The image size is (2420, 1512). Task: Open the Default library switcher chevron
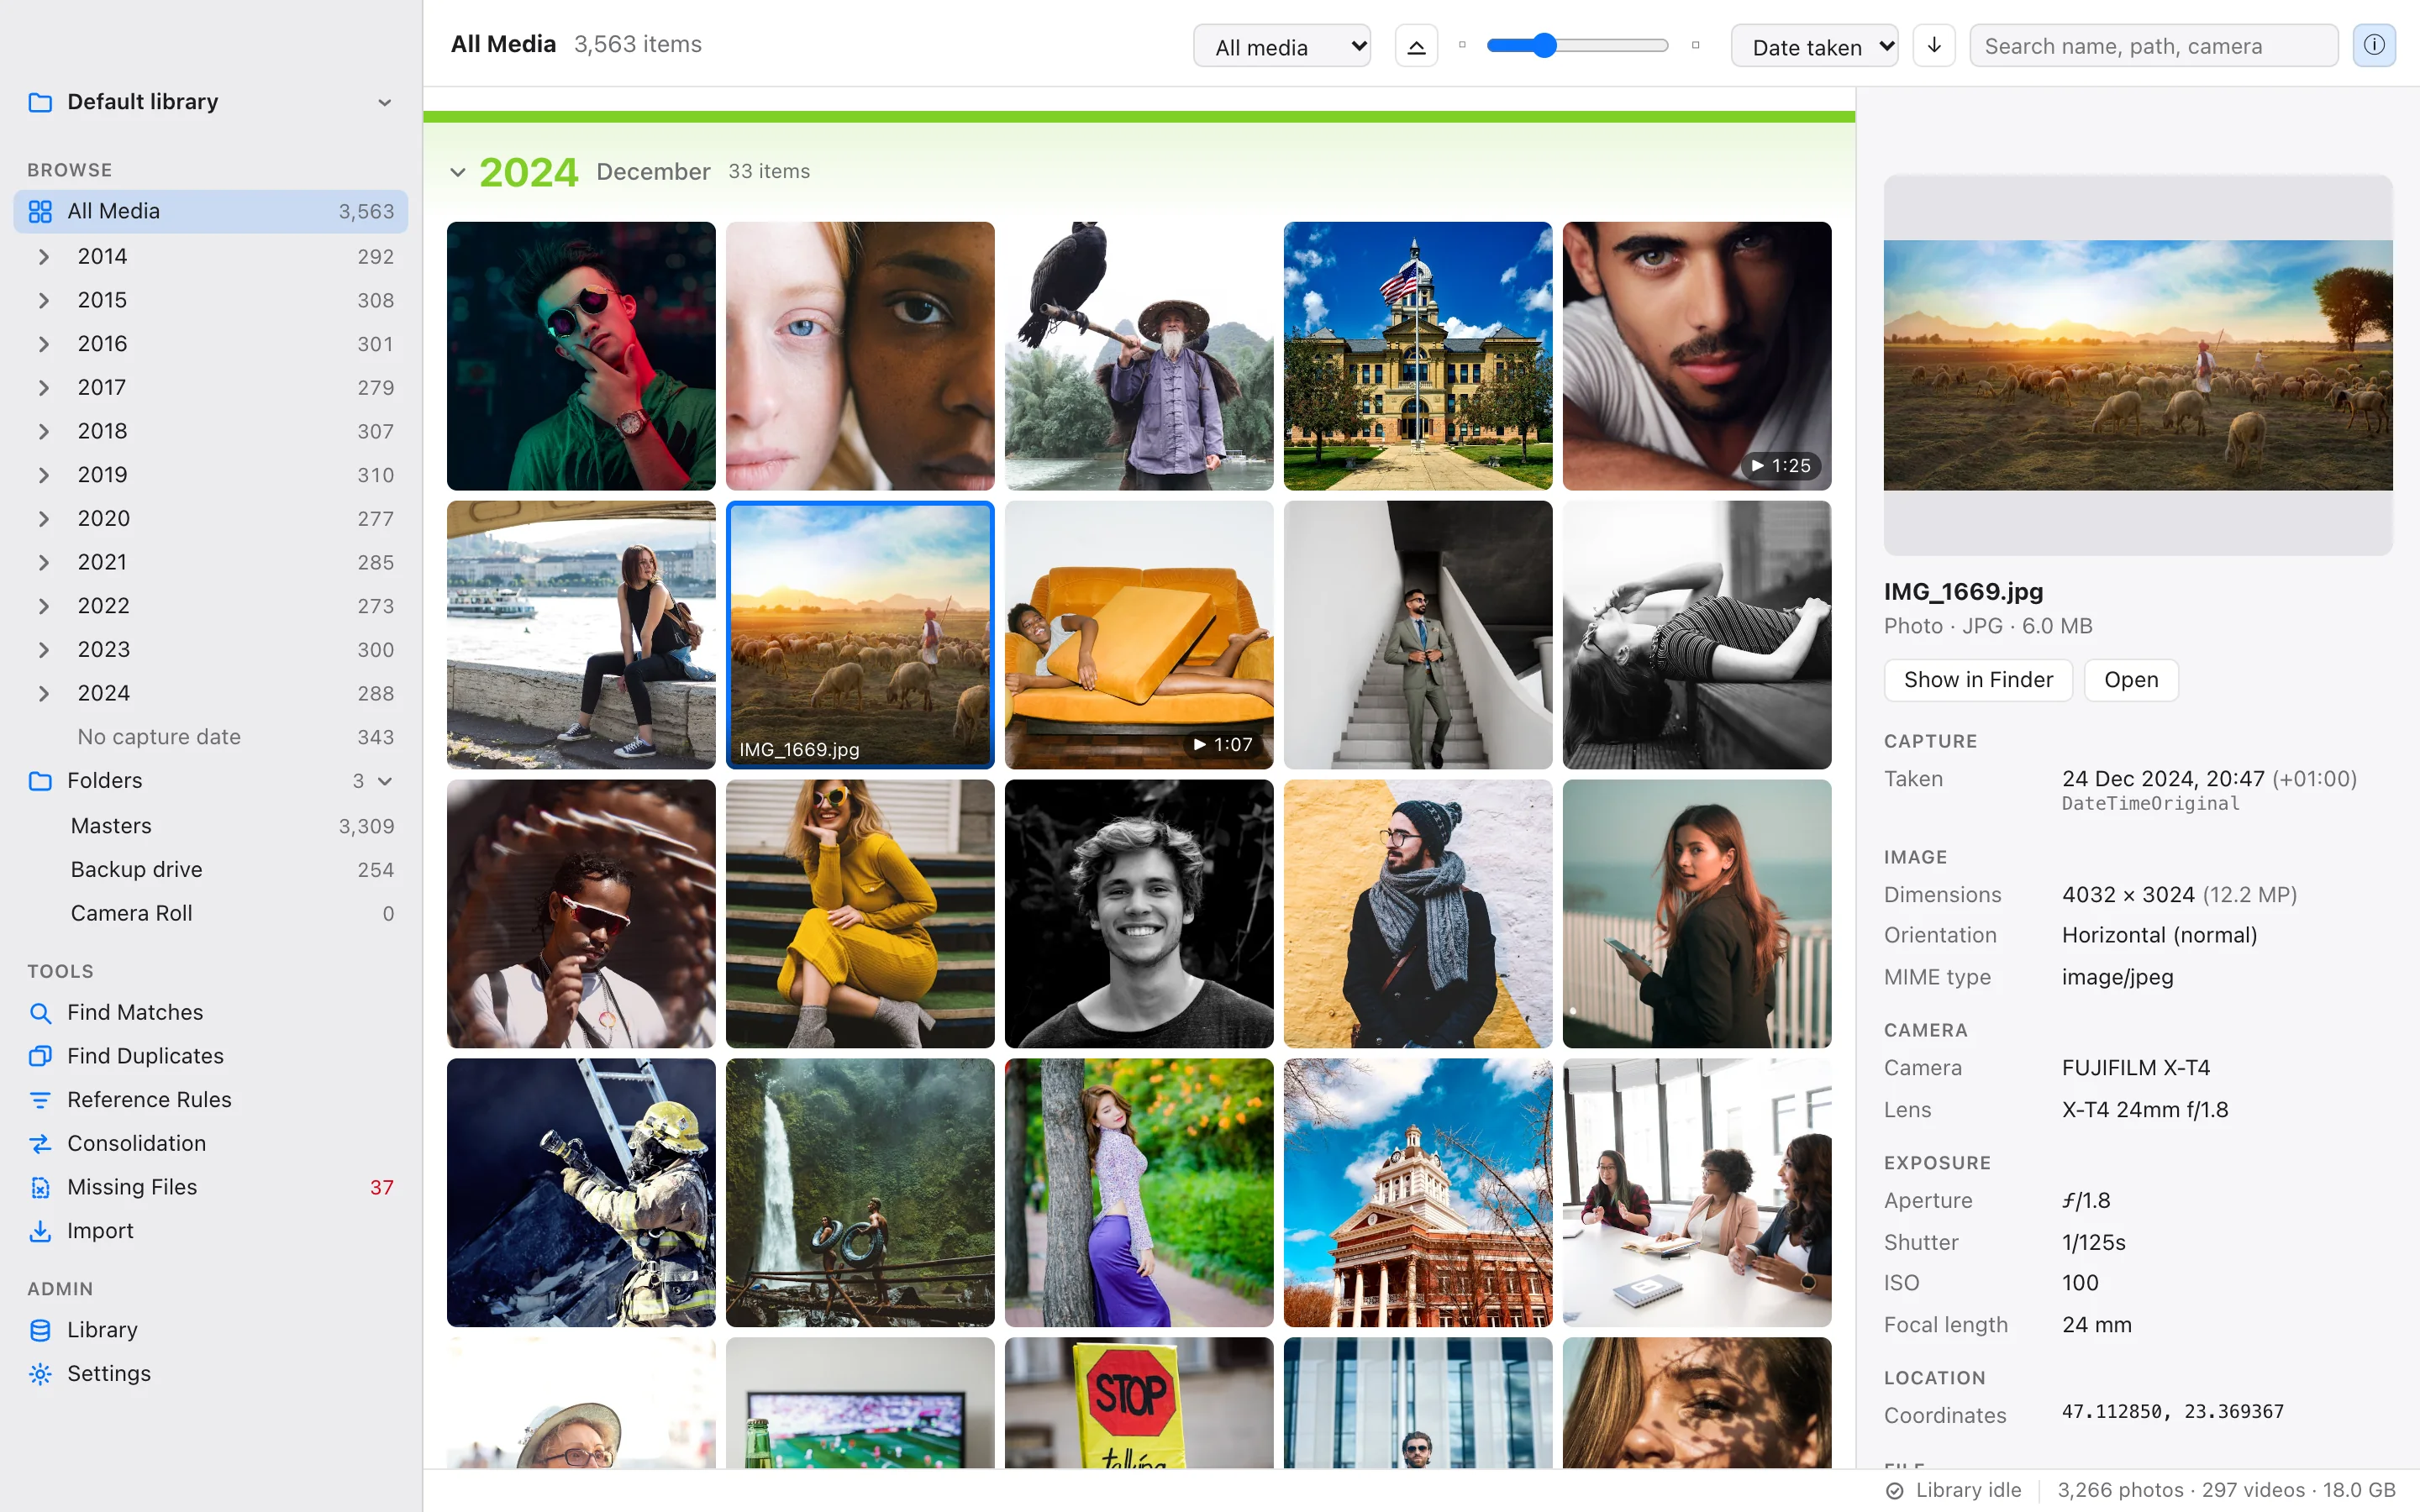[385, 102]
